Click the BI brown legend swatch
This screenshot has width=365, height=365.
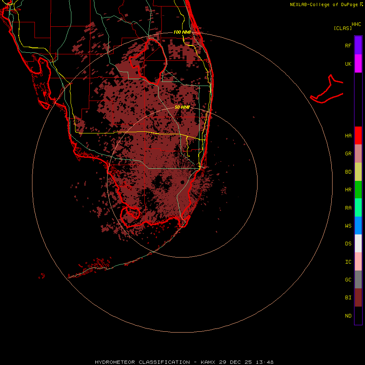[x=358, y=298]
